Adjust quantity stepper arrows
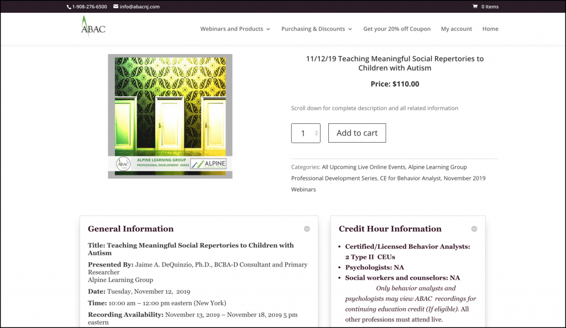The image size is (566, 328). 316,133
